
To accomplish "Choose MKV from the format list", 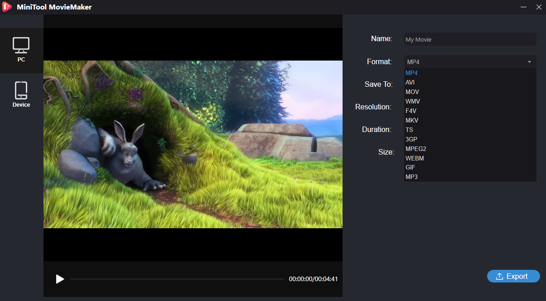I will (x=470, y=120).
